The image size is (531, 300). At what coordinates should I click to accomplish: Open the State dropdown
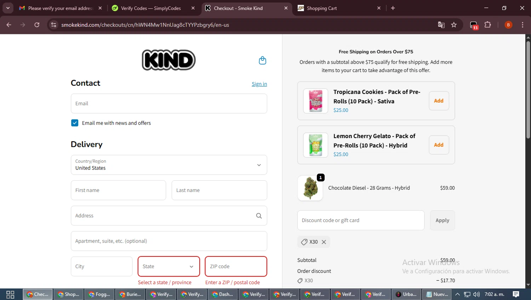[x=169, y=266]
